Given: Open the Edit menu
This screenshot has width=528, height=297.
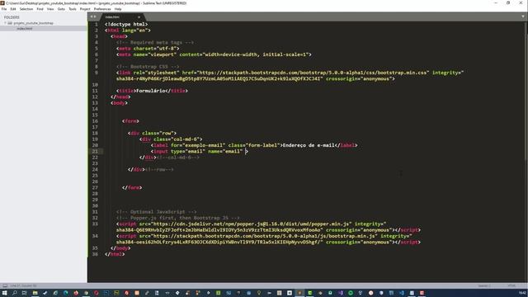Looking at the screenshot, I should [x=13, y=9].
